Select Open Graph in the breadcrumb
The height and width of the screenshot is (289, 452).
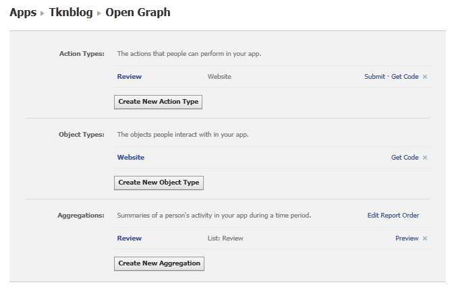138,13
